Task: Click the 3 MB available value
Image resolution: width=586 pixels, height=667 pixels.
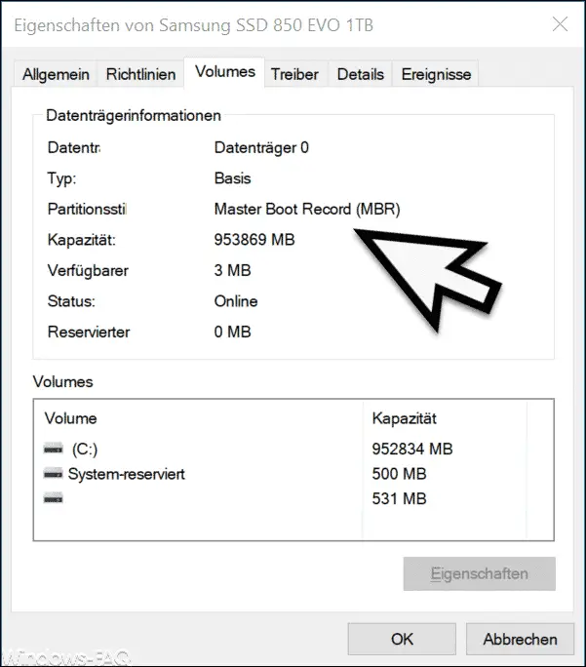Action: point(232,270)
